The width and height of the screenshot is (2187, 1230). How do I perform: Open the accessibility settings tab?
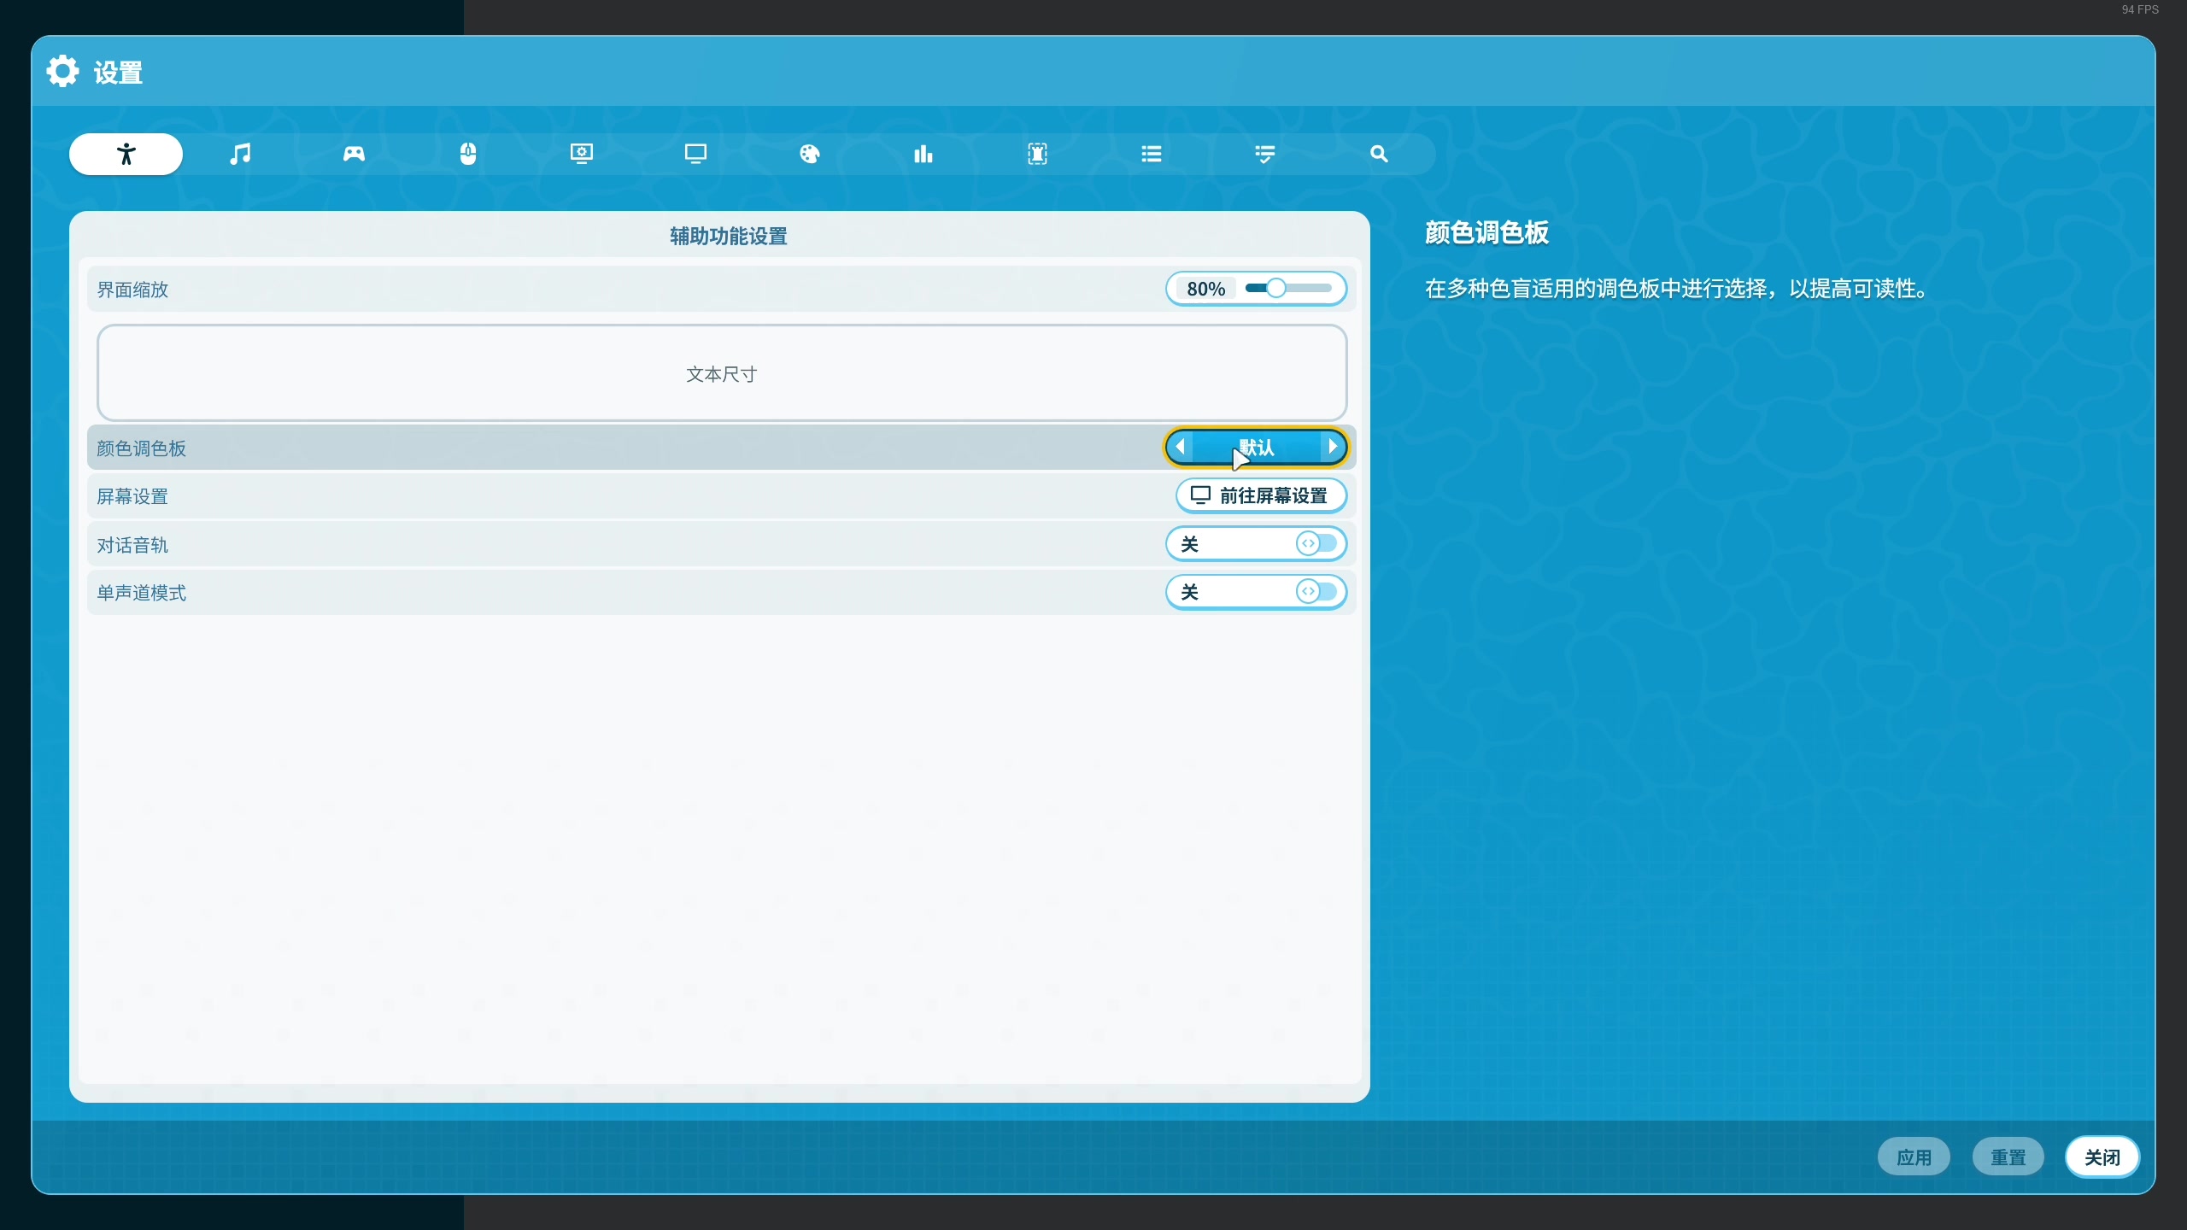pyautogui.click(x=126, y=154)
